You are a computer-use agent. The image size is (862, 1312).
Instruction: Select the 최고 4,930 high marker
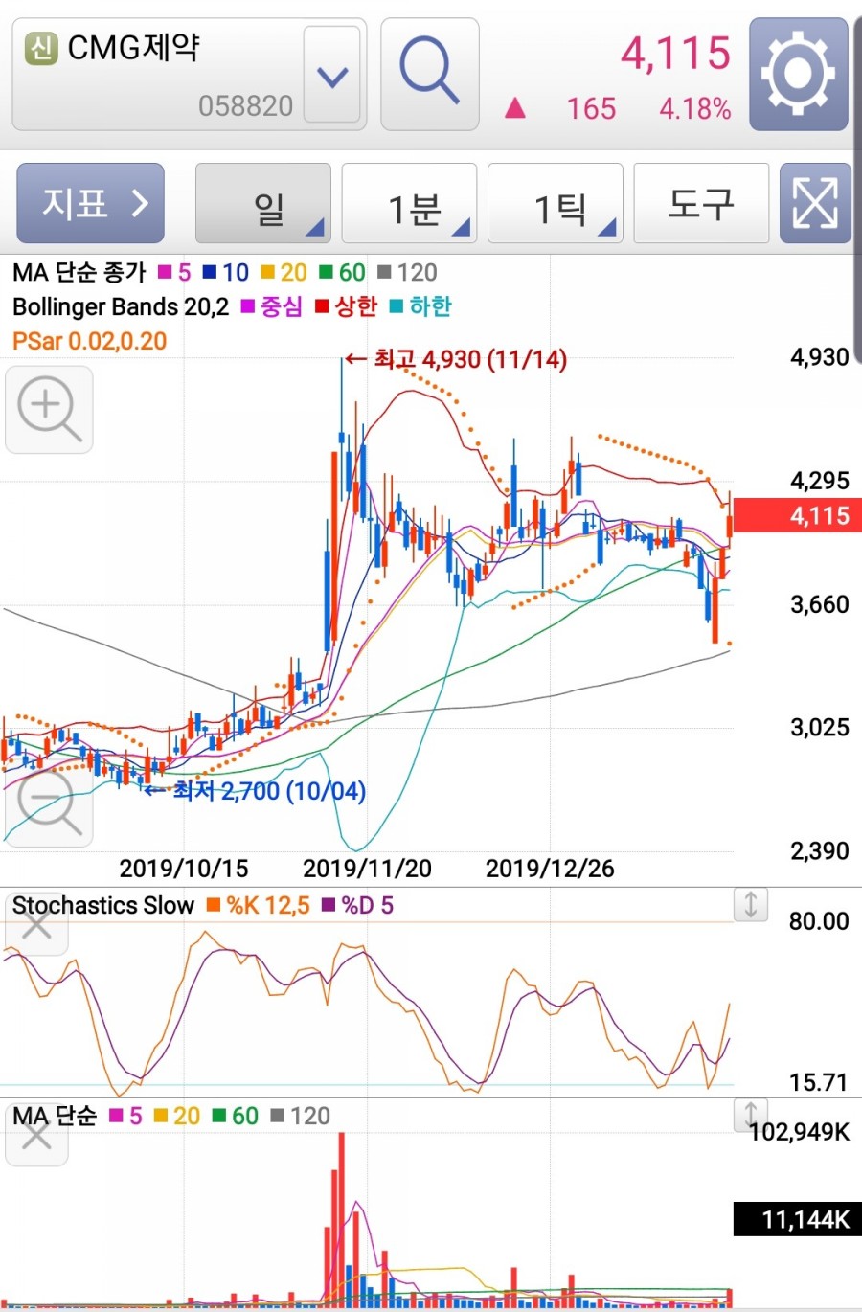coord(456,360)
